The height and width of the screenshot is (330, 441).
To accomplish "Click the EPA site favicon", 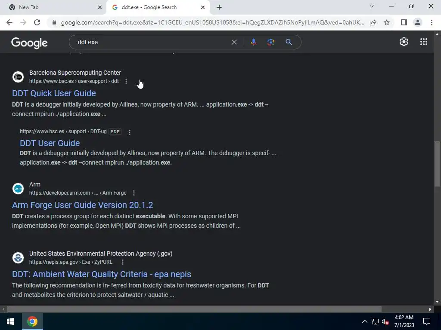I will [x=18, y=258].
